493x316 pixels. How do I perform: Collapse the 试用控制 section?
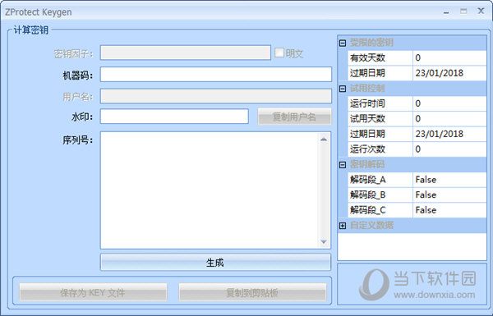tap(343, 89)
